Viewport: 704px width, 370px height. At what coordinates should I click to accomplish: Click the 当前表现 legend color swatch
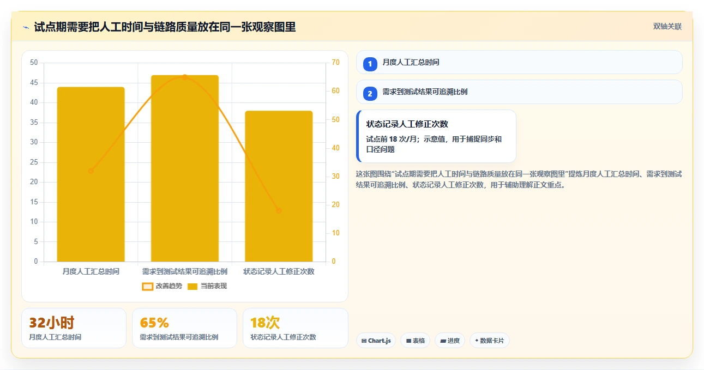[x=192, y=286]
